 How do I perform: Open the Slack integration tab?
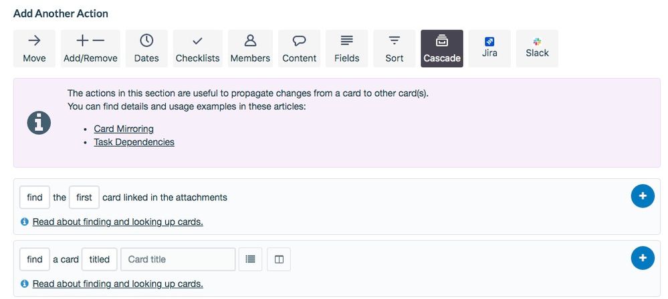click(x=537, y=49)
